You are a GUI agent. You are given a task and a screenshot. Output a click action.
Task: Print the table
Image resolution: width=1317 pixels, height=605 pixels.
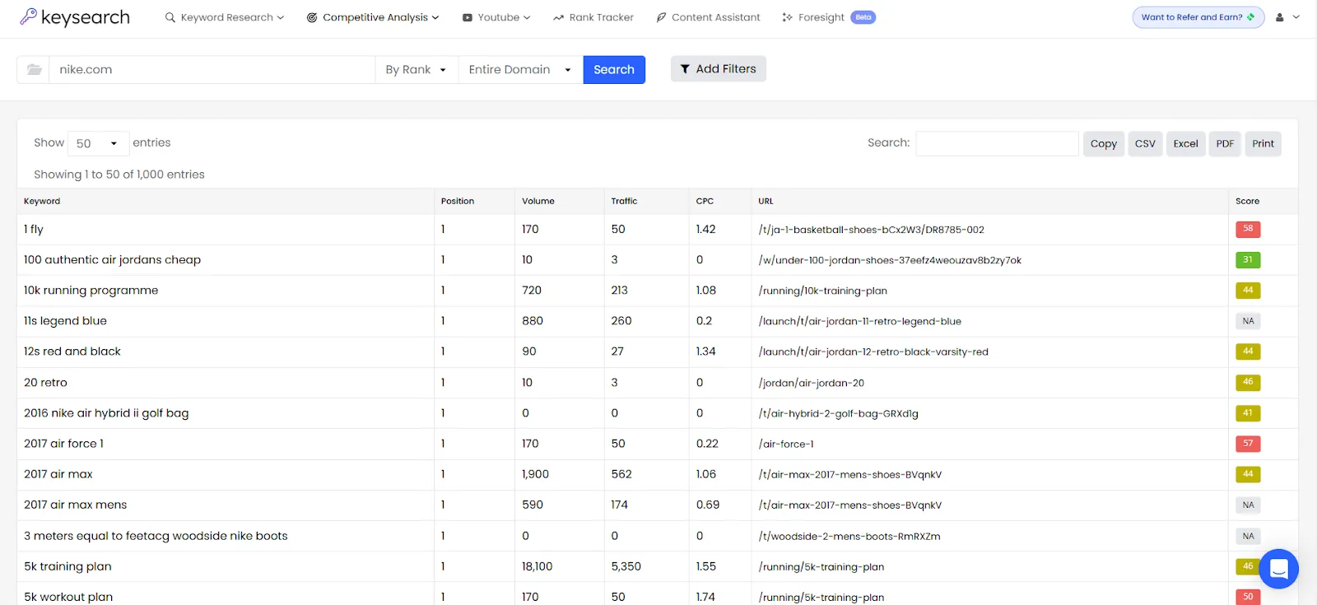click(1263, 144)
